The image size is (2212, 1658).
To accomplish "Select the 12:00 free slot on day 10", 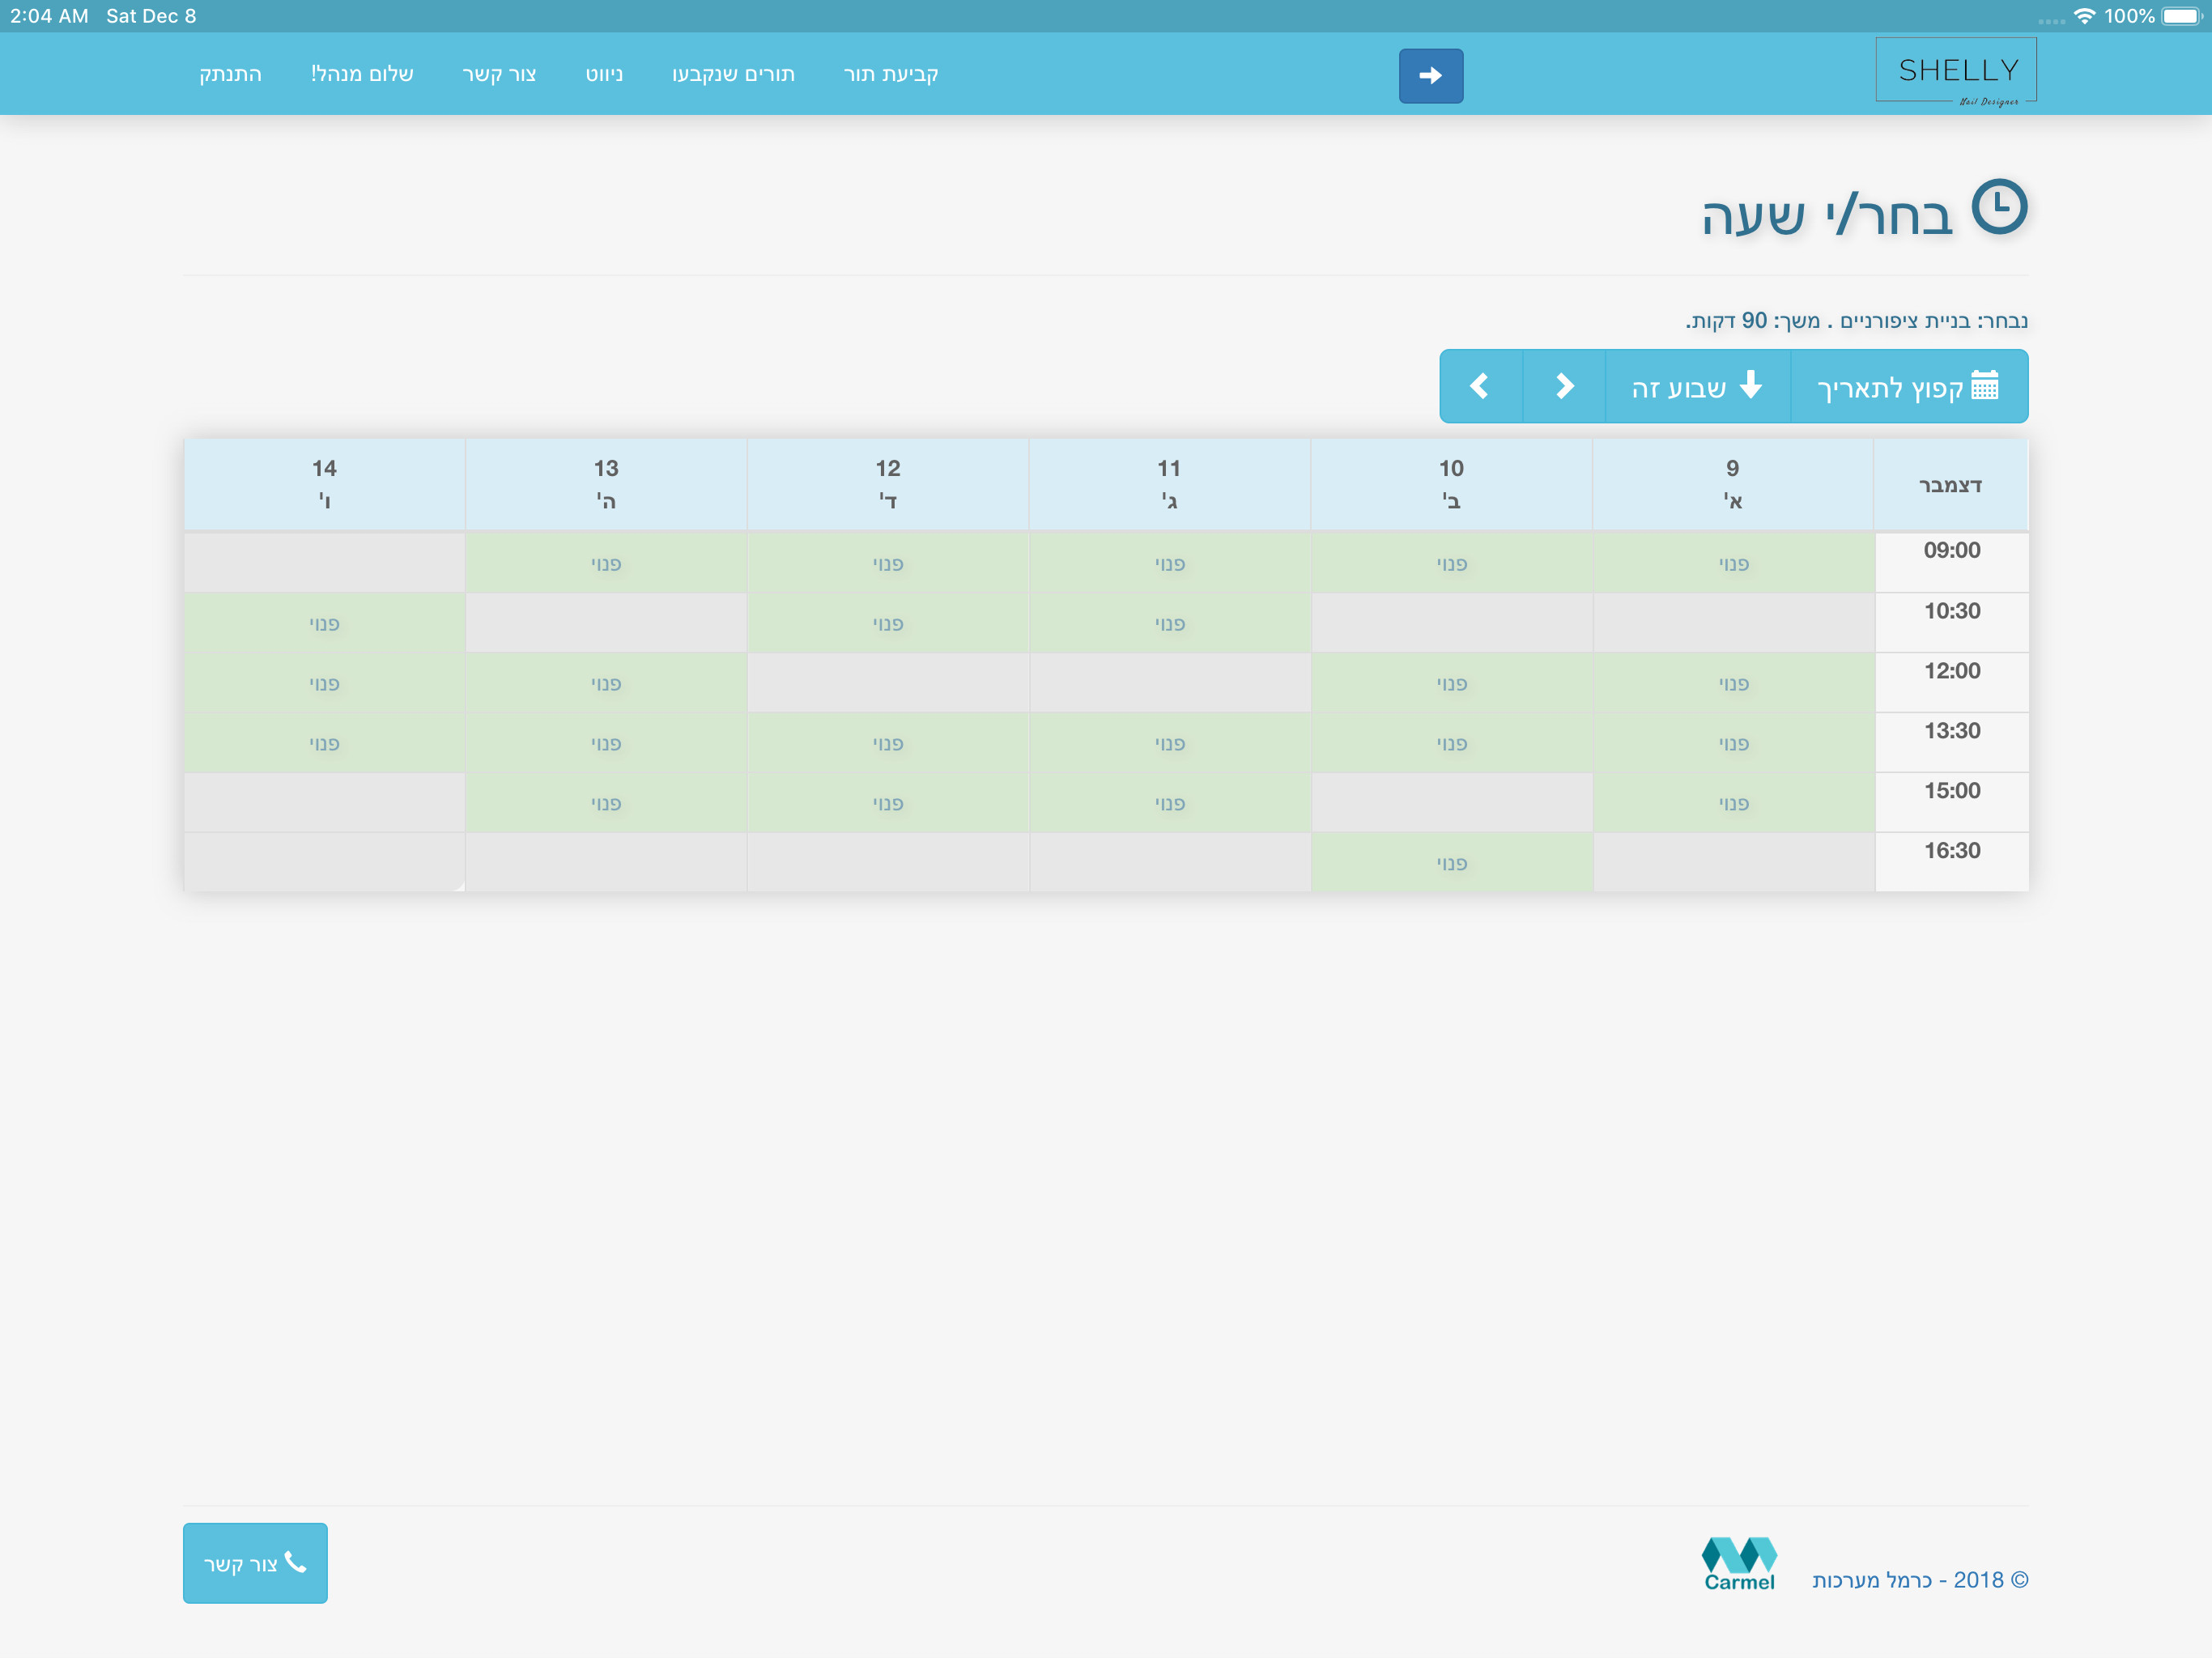I will coord(1451,683).
